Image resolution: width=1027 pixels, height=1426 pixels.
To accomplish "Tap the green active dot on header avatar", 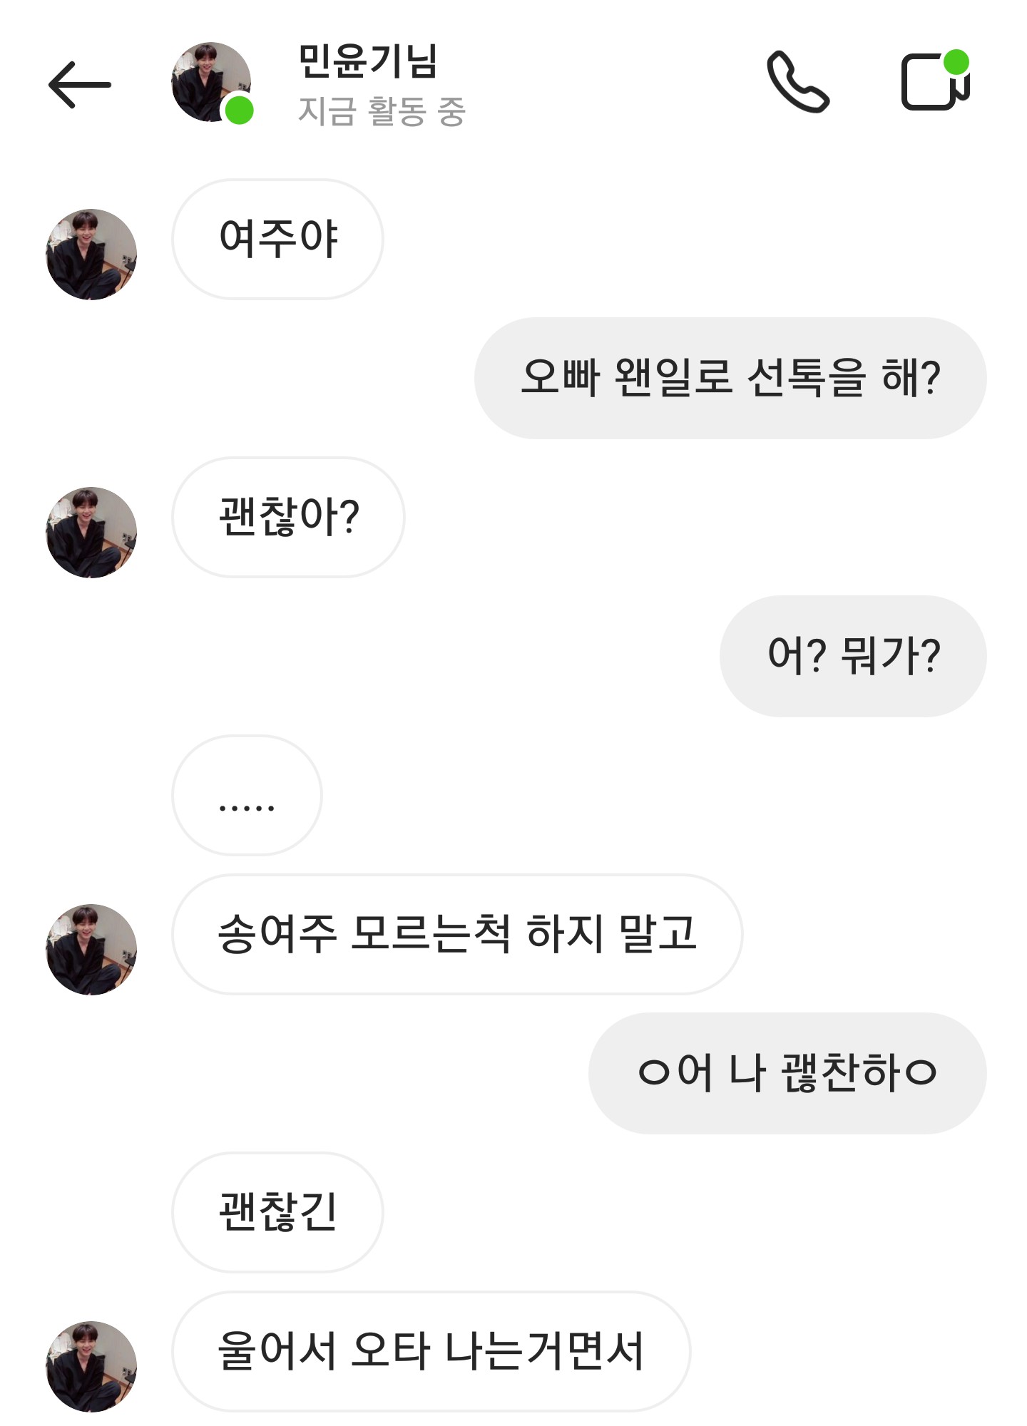I will (x=240, y=111).
